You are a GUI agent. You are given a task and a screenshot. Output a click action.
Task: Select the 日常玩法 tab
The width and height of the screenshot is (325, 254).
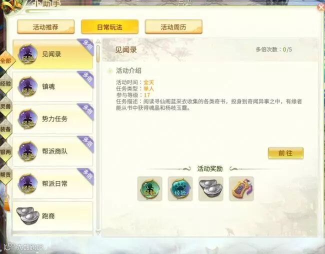(109, 26)
